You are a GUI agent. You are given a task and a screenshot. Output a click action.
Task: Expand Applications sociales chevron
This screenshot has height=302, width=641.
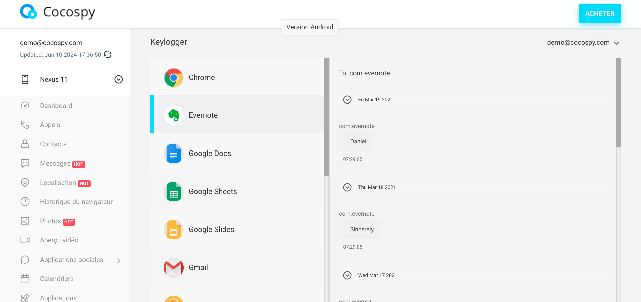[119, 260]
